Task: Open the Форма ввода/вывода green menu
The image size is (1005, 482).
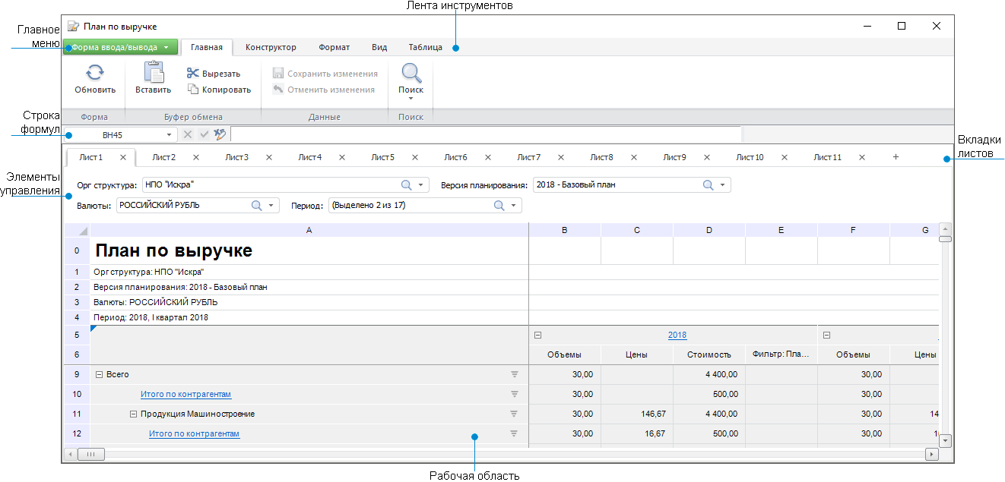Action: [x=118, y=46]
